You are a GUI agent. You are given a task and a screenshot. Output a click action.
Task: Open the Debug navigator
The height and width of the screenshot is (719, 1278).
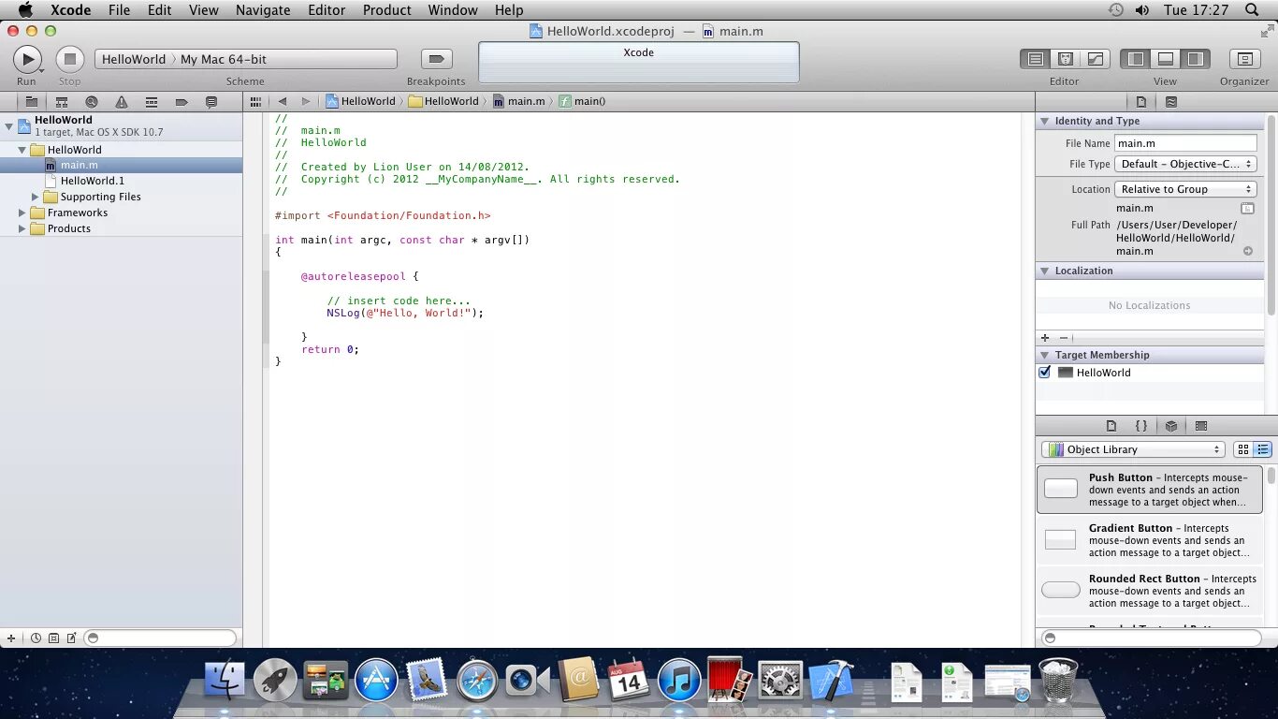coord(152,101)
